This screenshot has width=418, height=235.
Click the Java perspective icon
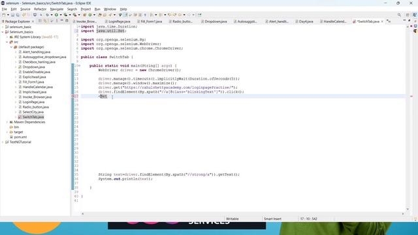(x=414, y=15)
